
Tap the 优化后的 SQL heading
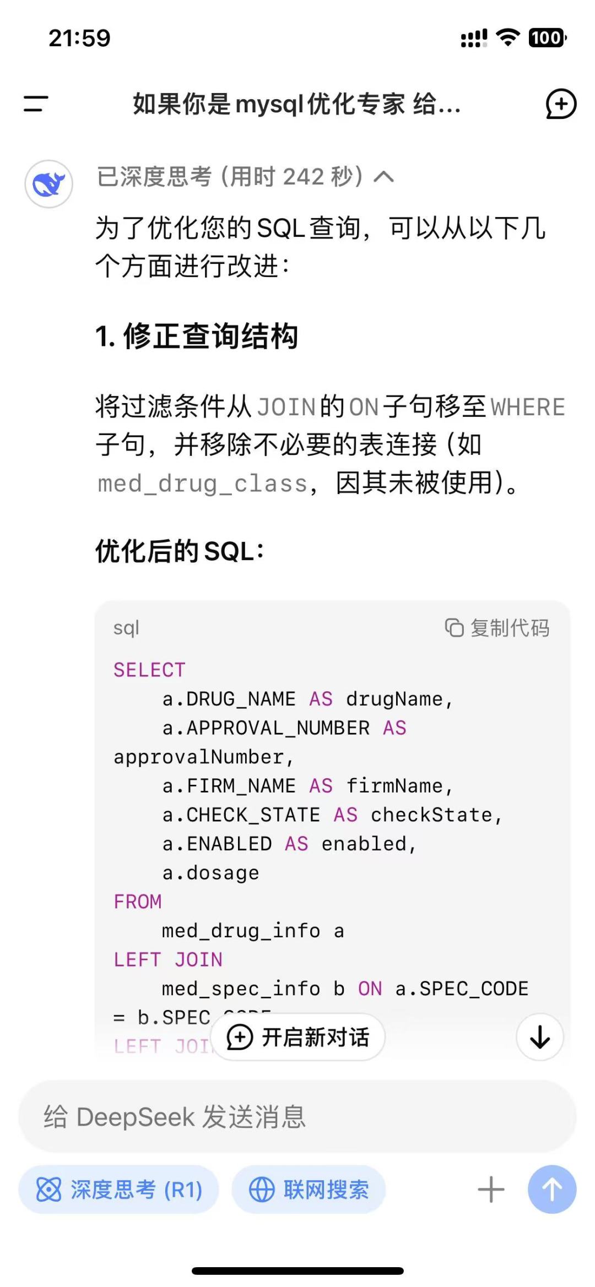point(180,551)
